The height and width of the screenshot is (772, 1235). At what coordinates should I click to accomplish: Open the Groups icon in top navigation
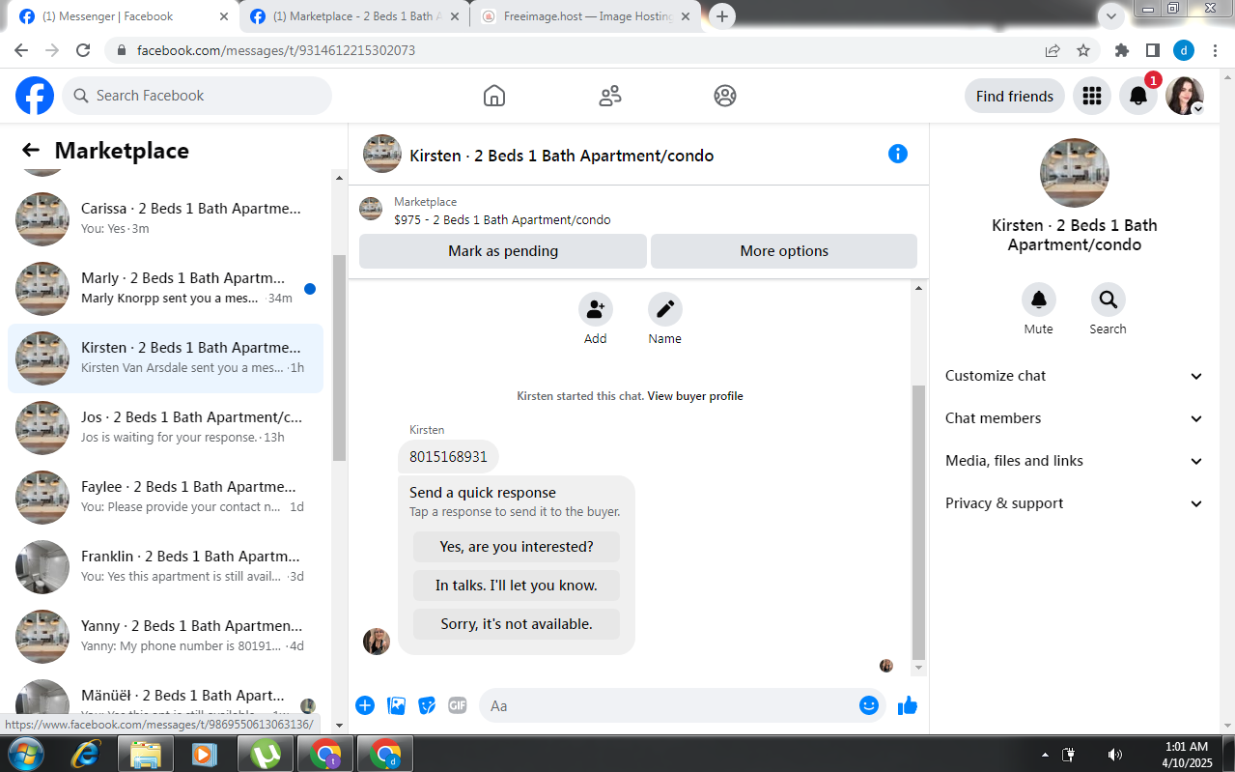(725, 96)
